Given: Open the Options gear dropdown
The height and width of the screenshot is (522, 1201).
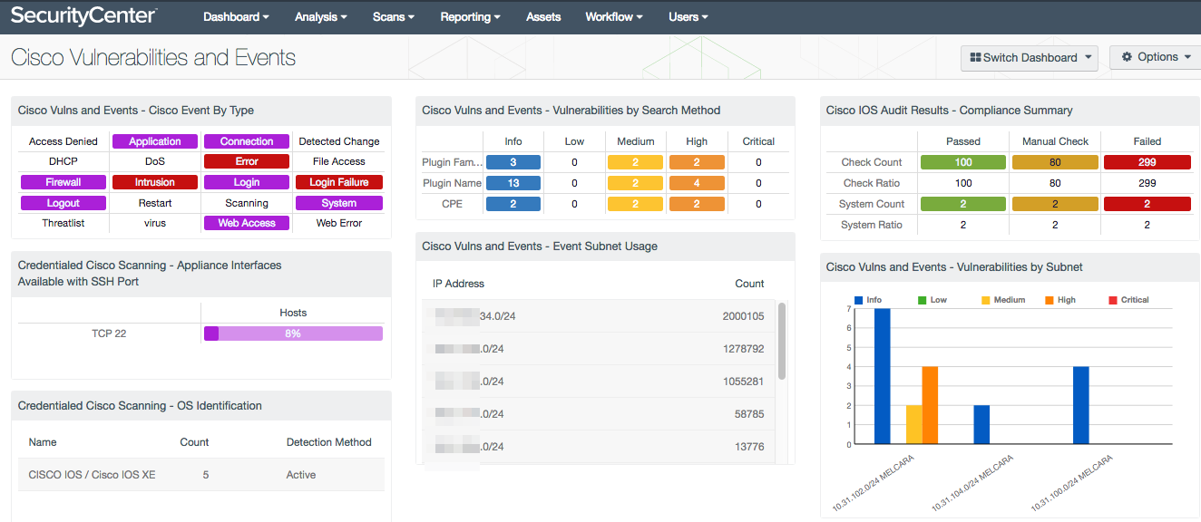Looking at the screenshot, I should point(1156,57).
